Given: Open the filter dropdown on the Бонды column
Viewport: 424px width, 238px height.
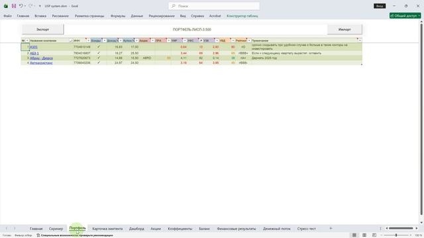Looking at the screenshot, I should pyautogui.click(x=105, y=40).
